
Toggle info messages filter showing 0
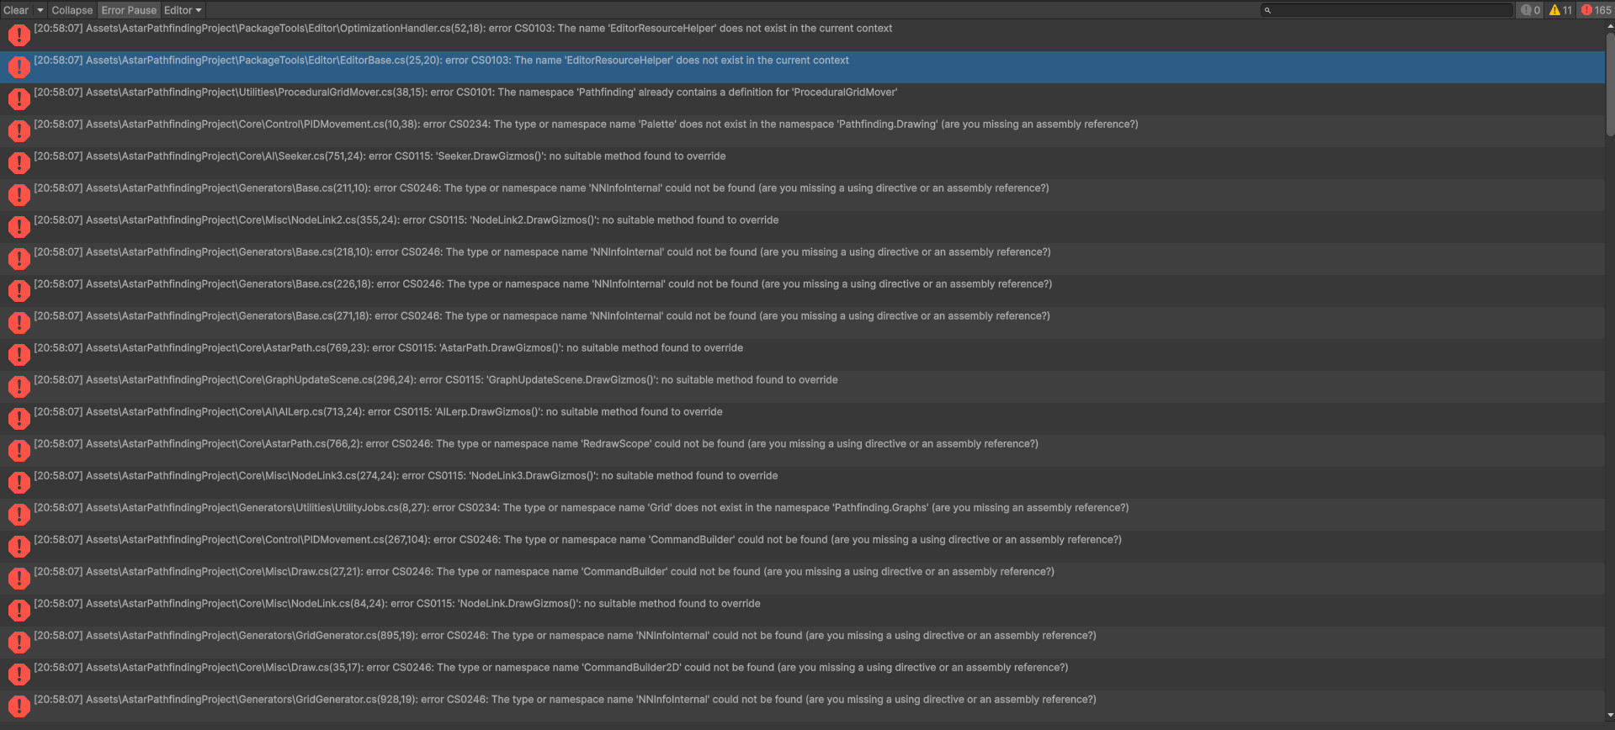tap(1531, 10)
